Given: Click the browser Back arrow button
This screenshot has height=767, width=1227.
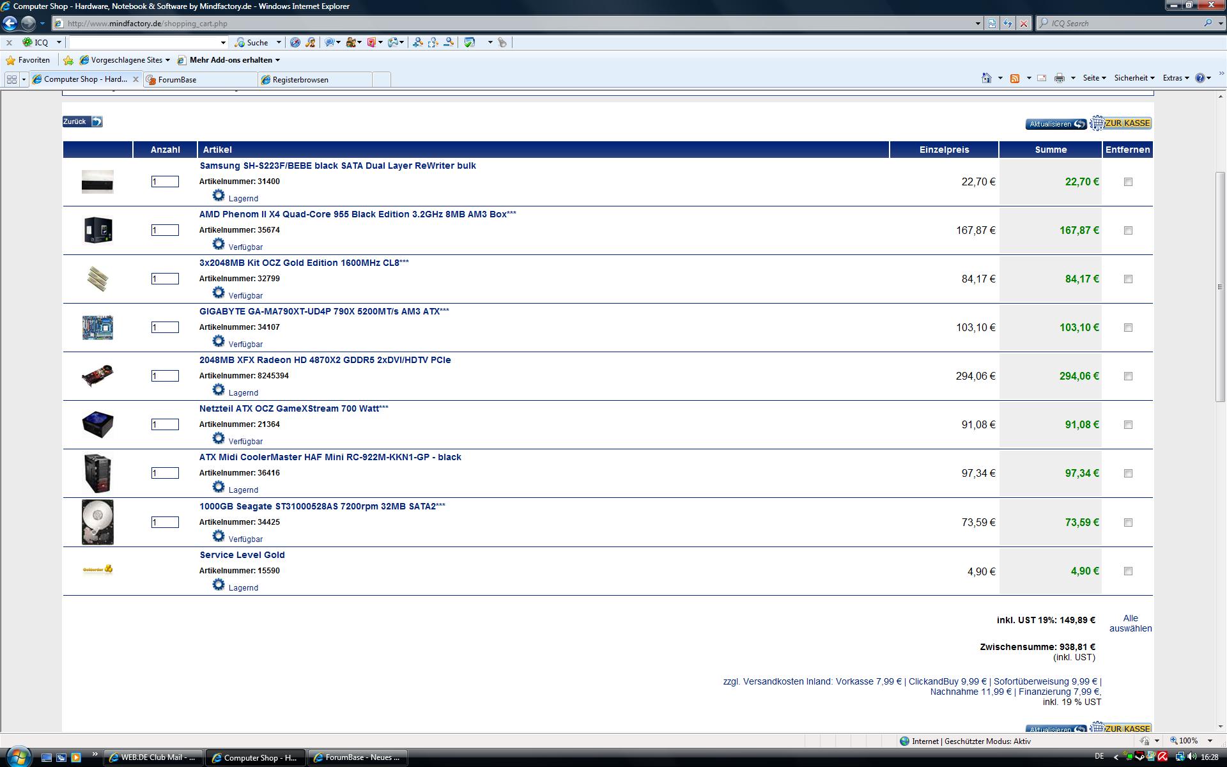Looking at the screenshot, I should [10, 24].
